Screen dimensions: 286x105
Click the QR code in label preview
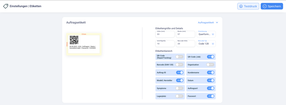click(74, 40)
